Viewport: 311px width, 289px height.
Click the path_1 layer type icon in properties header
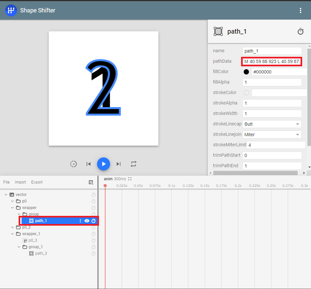[x=218, y=32]
